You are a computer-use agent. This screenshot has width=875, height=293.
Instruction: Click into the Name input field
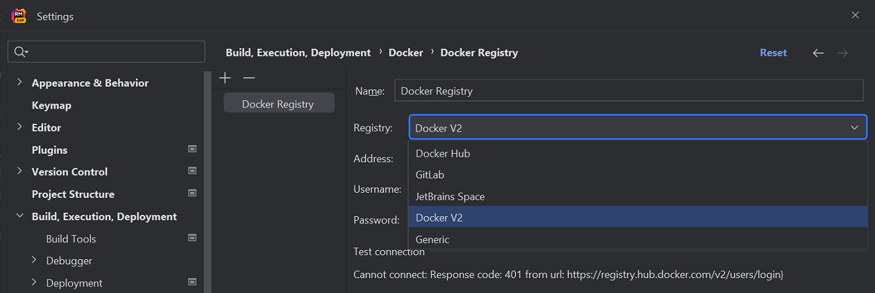628,91
